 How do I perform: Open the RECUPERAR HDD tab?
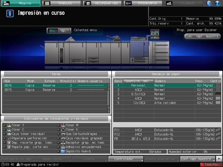(102, 3)
